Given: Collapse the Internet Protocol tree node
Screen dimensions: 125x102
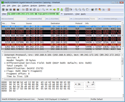Looking at the screenshot, I should (2, 55).
